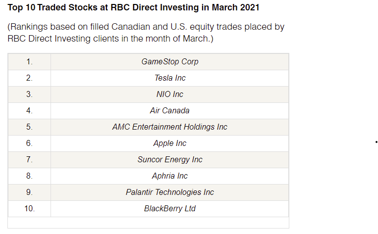Click the rank number 5. cell
Image resolution: width=378 pixels, height=234 pixels.
click(29, 127)
